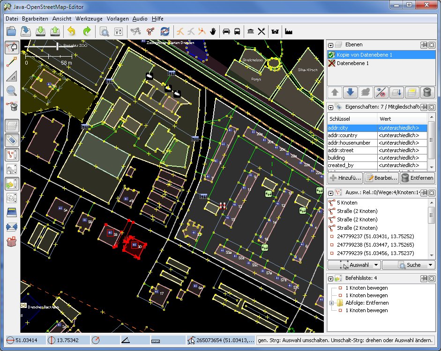Screen dimensions: 441x351
Task: Click the upload data toolbar icon
Action: (55, 31)
